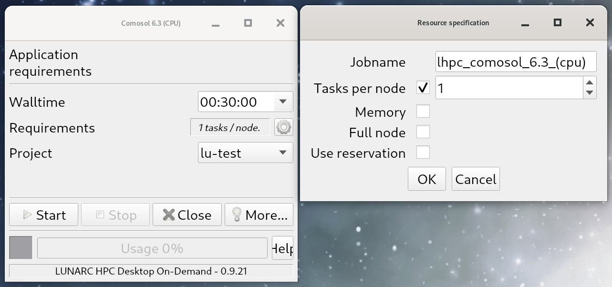Click the Jobname input field
The image size is (612, 287).
[516, 62]
